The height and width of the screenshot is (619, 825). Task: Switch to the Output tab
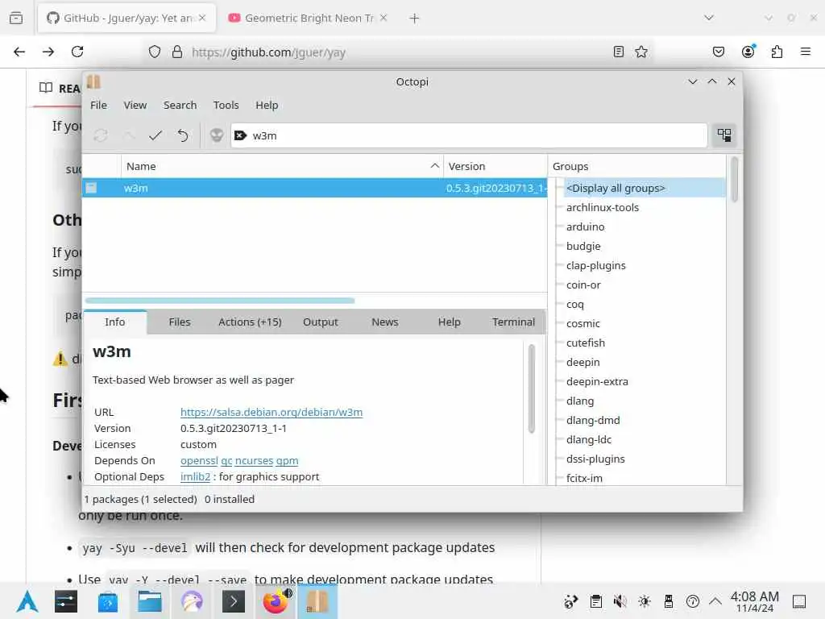321,322
